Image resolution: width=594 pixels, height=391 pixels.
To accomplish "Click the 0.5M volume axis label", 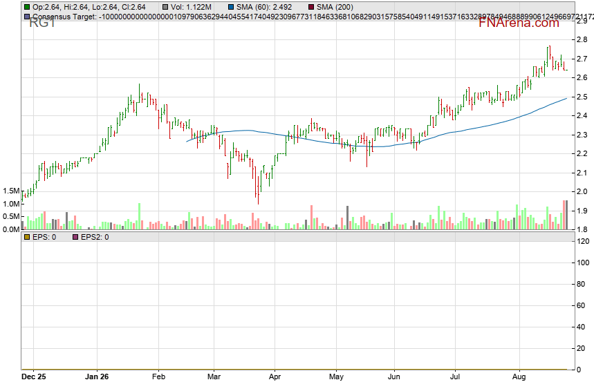I will pyautogui.click(x=11, y=216).
